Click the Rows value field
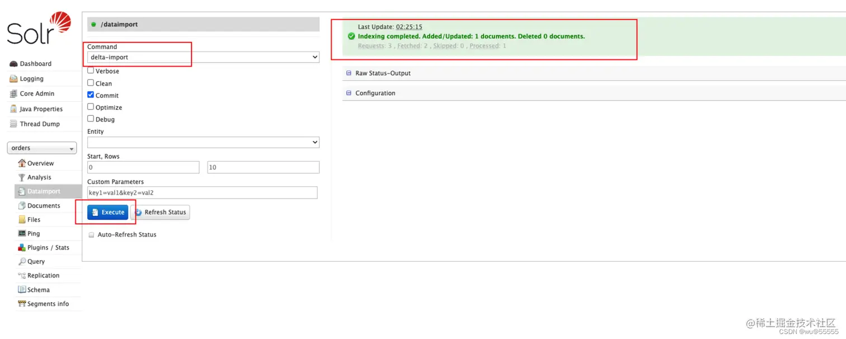Screen dimensions: 846x339 (x=264, y=167)
